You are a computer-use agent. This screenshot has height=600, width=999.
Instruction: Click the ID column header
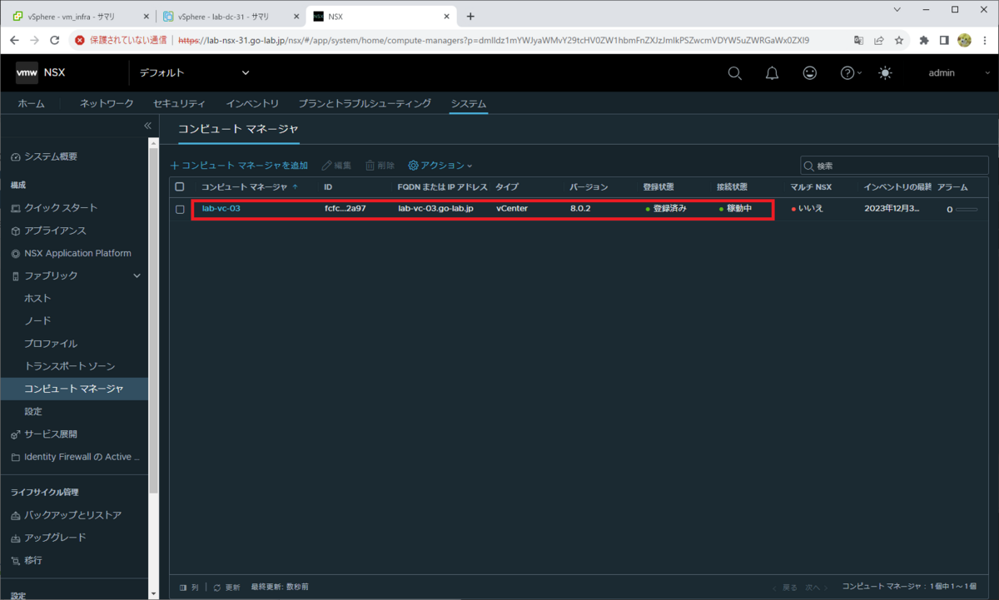tap(328, 186)
